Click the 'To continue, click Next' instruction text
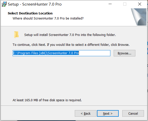148x121 pixels. click(x=71, y=45)
